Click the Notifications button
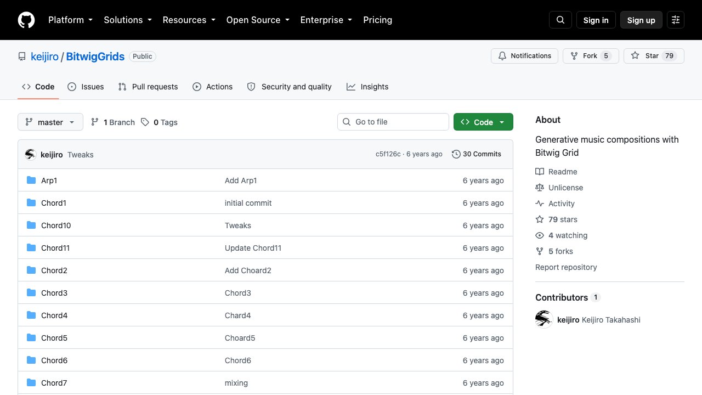The height and width of the screenshot is (395, 702). point(525,56)
